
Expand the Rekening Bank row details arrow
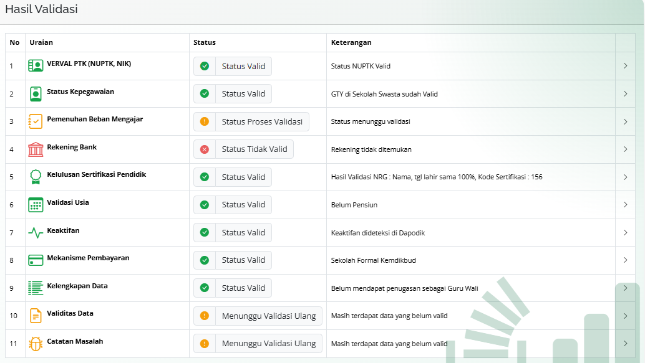(x=625, y=149)
